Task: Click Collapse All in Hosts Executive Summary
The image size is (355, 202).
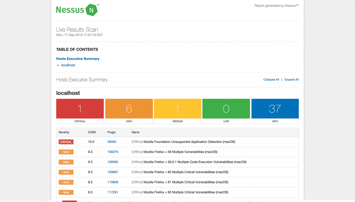Action: pos(271,79)
